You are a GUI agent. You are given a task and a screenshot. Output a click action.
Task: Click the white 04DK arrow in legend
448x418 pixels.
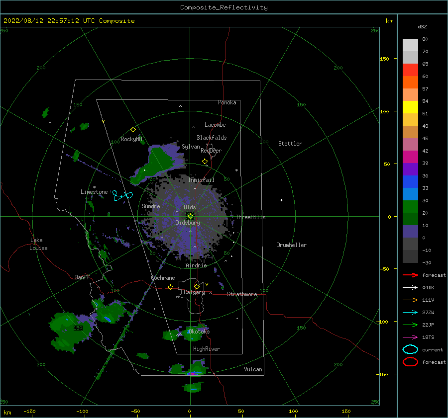tap(410, 287)
